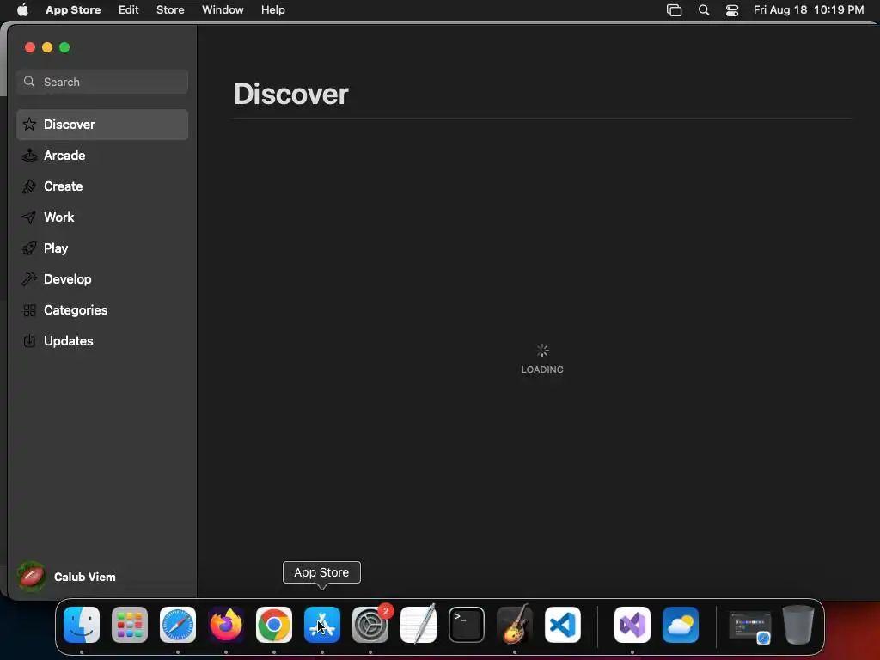Screen dimensions: 880x660
Task: Launch Firefox from the Dock
Action: [226, 625]
